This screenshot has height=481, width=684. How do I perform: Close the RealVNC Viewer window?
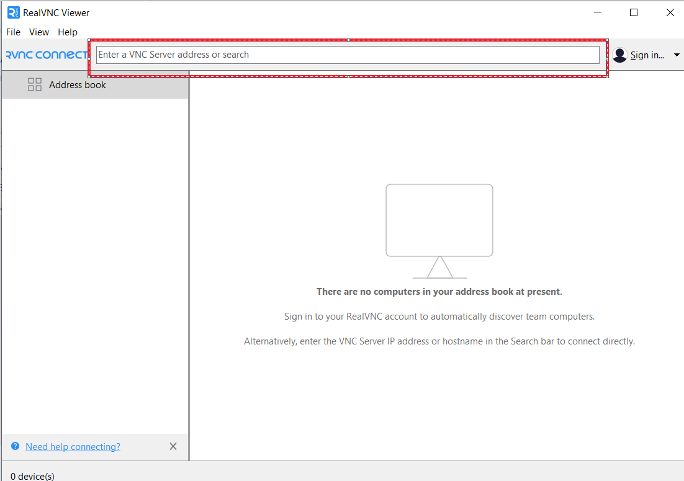tap(670, 12)
